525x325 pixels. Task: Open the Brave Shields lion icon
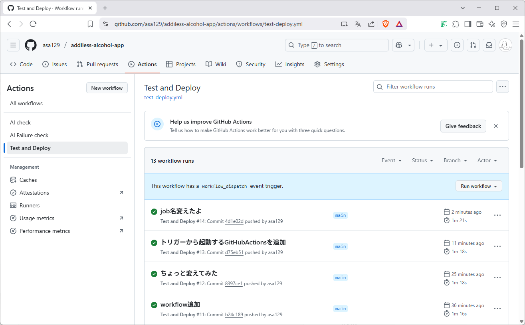386,24
